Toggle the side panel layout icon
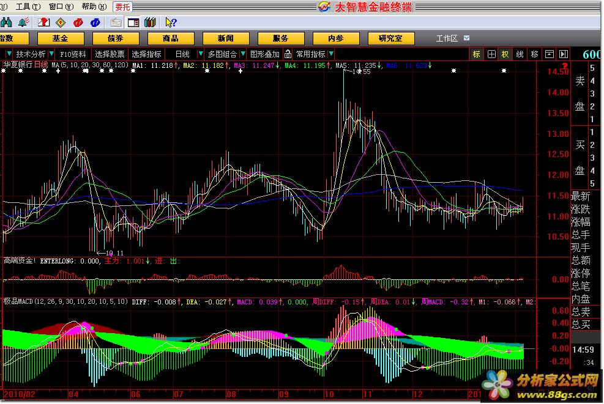The image size is (604, 404). click(133, 23)
